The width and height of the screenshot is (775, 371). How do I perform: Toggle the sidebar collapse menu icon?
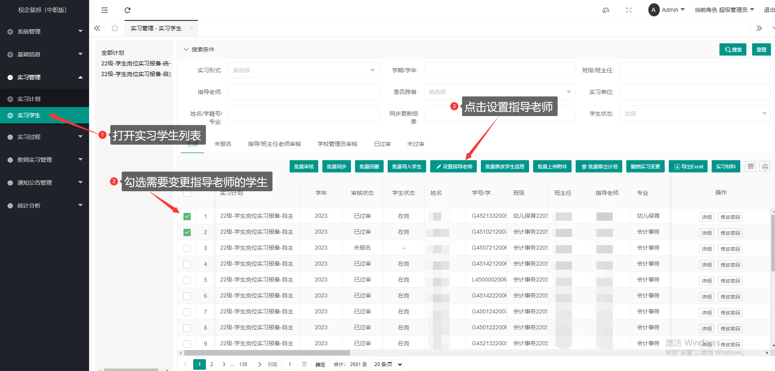click(x=105, y=10)
